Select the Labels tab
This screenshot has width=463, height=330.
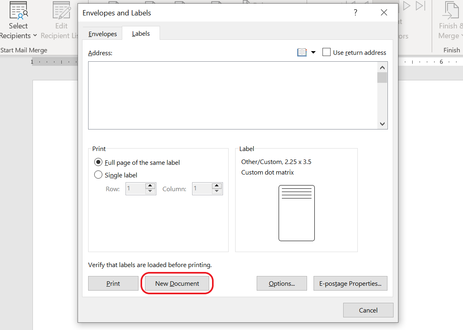click(141, 34)
